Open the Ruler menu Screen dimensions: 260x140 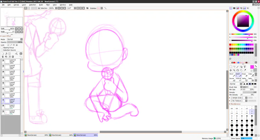[x=41, y=5]
